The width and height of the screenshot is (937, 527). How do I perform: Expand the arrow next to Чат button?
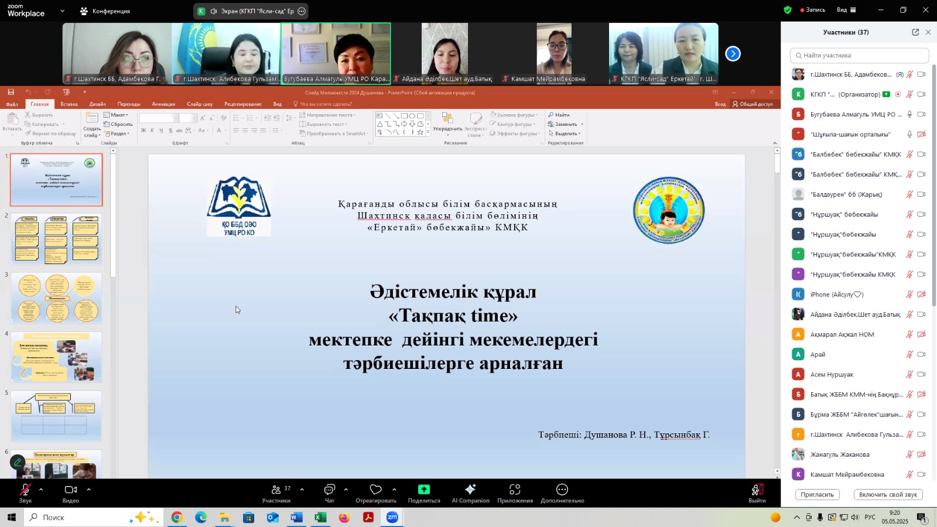pos(346,490)
